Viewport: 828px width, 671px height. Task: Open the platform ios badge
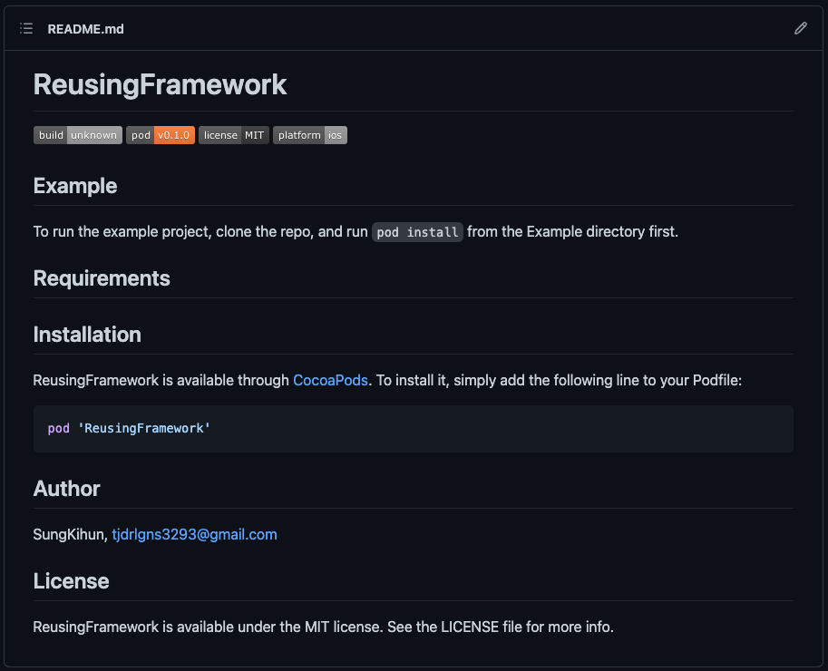pos(310,135)
